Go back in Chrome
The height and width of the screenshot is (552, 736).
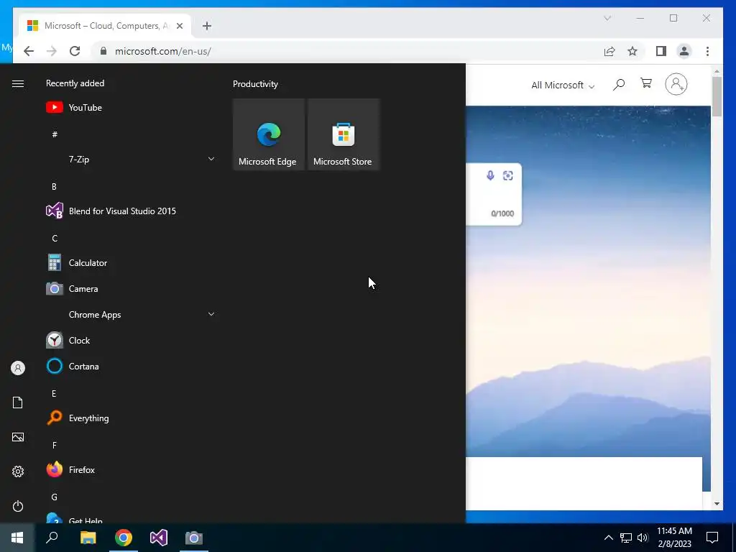coord(29,51)
